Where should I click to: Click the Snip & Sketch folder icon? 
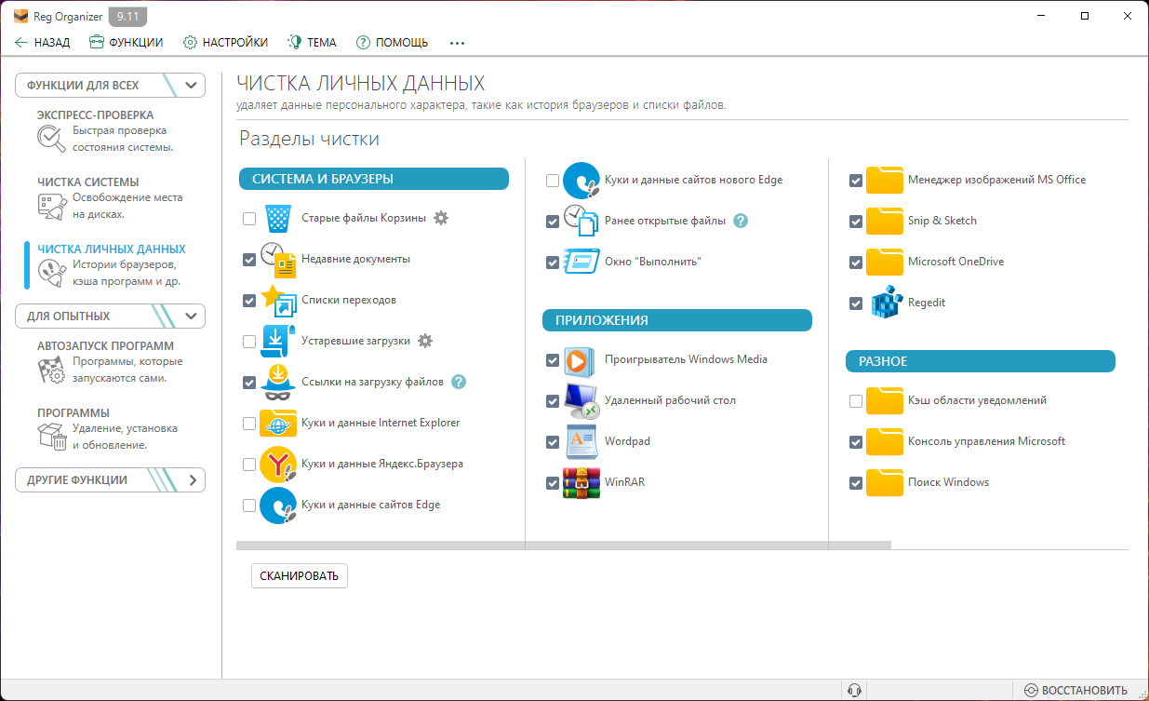[885, 222]
